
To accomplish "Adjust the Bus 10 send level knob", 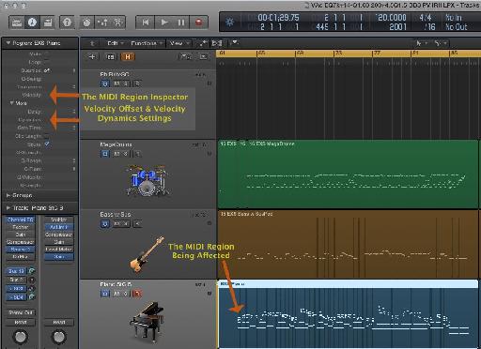I will click(x=32, y=271).
